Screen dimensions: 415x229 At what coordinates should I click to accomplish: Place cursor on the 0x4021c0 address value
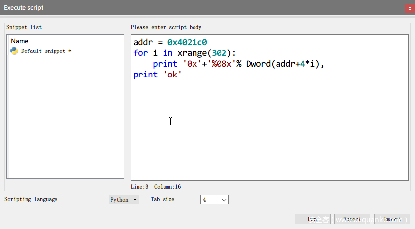pos(187,42)
